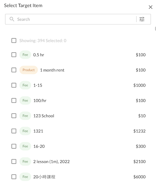
Task: Enable the 100/hr fee checkbox
Action: pyautogui.click(x=14, y=101)
